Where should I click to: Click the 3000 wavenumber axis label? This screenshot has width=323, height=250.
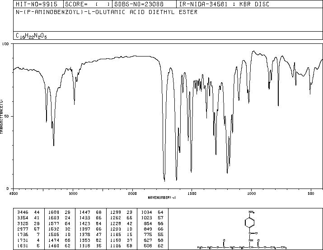(x=73, y=193)
